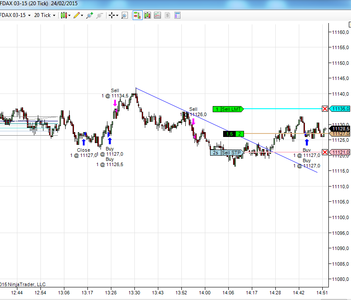Click the Buy 1 @ 11126,5 execution label

click(110, 162)
